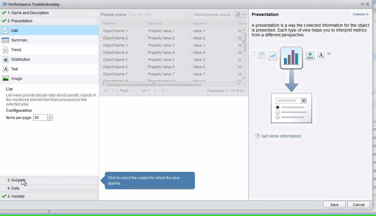The image size is (376, 216).
Task: Increase Items per page with up arrow
Action: (50, 116)
